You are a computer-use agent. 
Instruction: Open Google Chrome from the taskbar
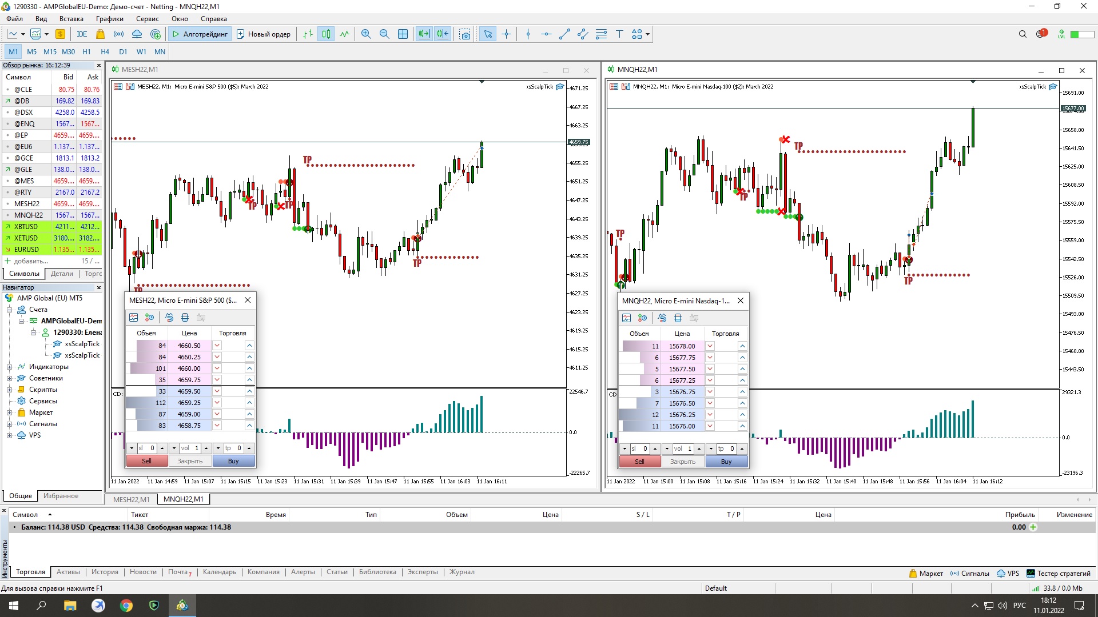(126, 606)
